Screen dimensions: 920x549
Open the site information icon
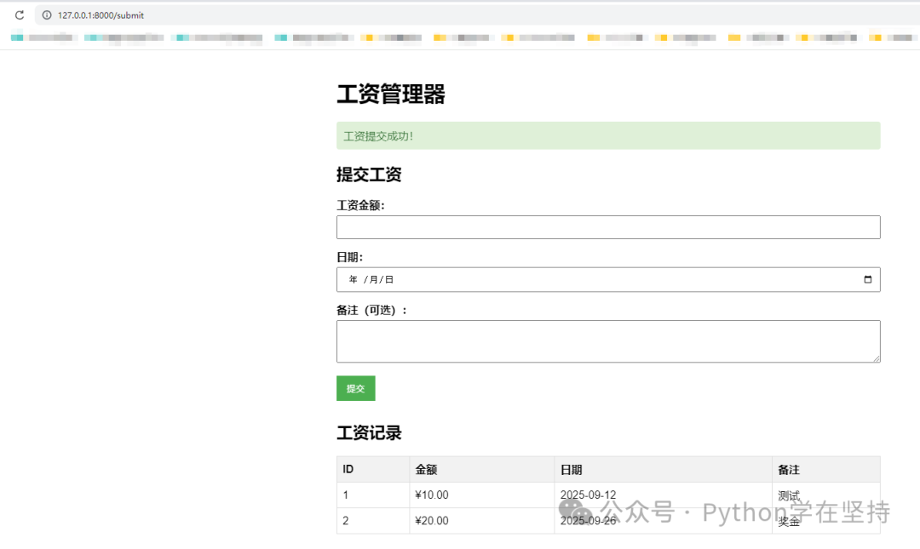tap(47, 15)
